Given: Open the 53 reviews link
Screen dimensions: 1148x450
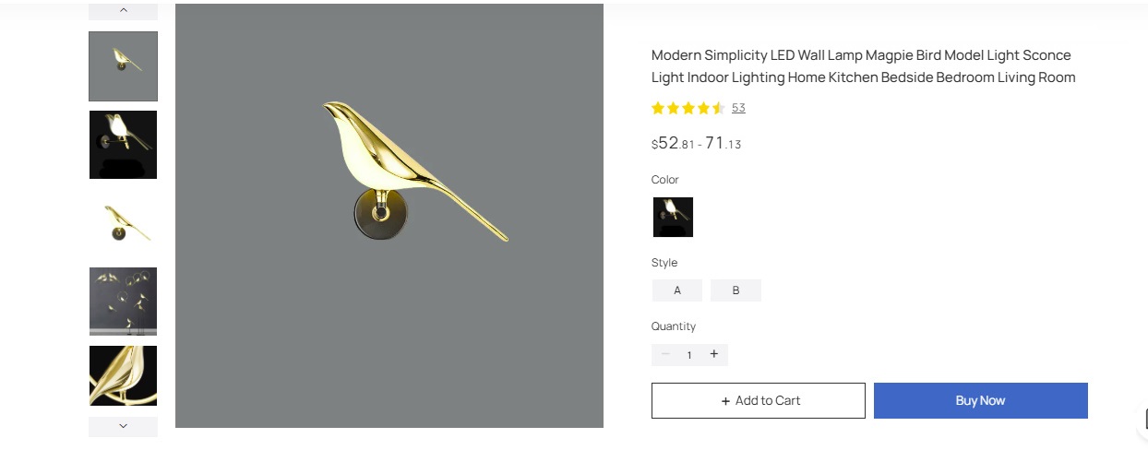Looking at the screenshot, I should 738,108.
